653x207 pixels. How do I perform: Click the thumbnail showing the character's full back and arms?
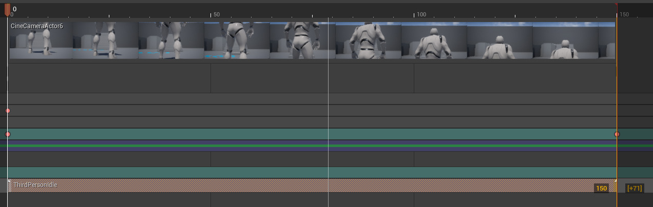[368, 41]
